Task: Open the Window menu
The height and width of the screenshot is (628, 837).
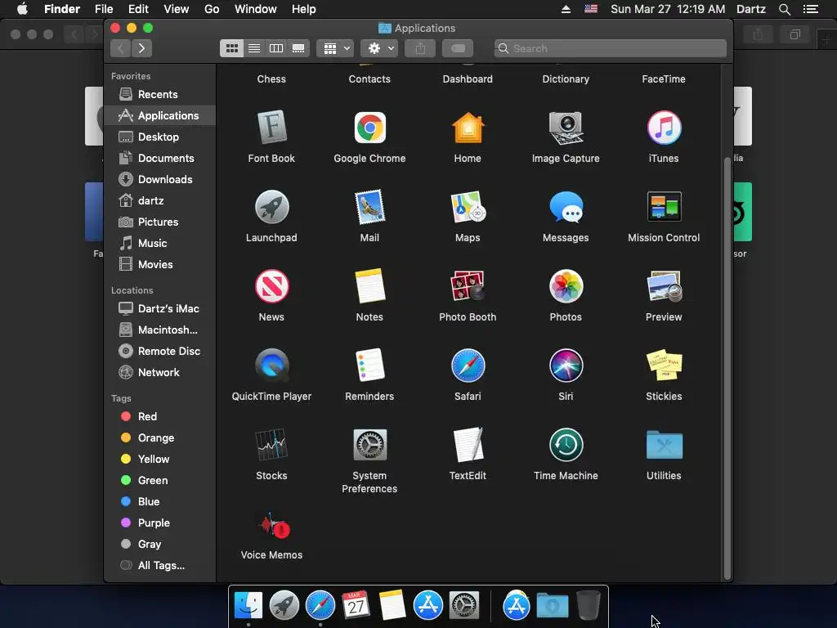Action: click(256, 9)
